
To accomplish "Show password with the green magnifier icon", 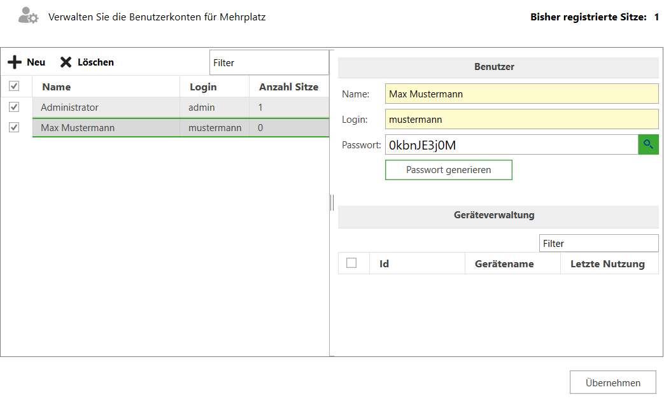I will (648, 144).
